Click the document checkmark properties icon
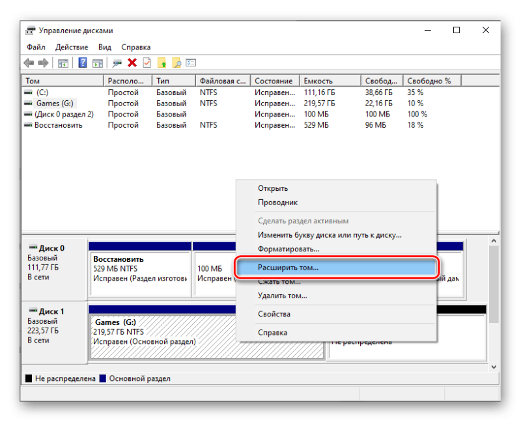The image size is (521, 422). pos(147,63)
